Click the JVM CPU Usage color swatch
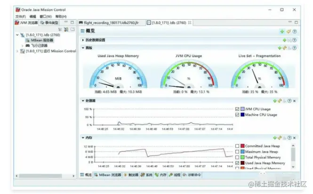The width and height of the screenshot is (313, 194). 242,109
